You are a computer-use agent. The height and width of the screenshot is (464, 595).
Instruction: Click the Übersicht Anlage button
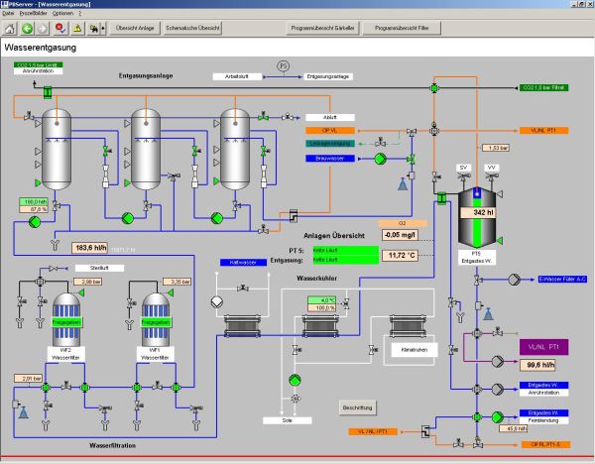[x=133, y=29]
